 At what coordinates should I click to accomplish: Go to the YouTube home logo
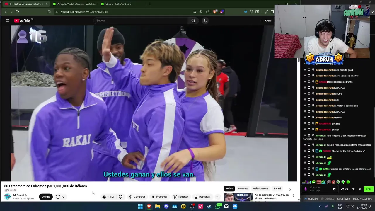click(x=22, y=21)
